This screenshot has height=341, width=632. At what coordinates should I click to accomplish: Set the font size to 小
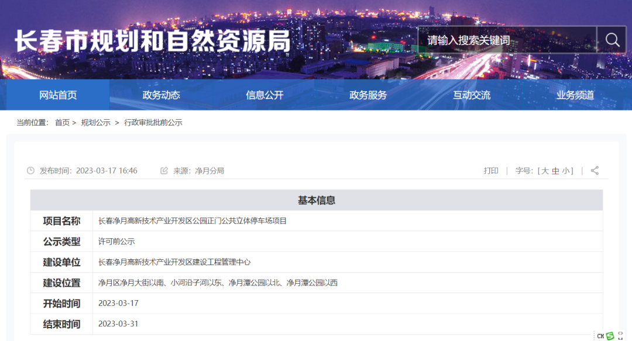click(566, 171)
